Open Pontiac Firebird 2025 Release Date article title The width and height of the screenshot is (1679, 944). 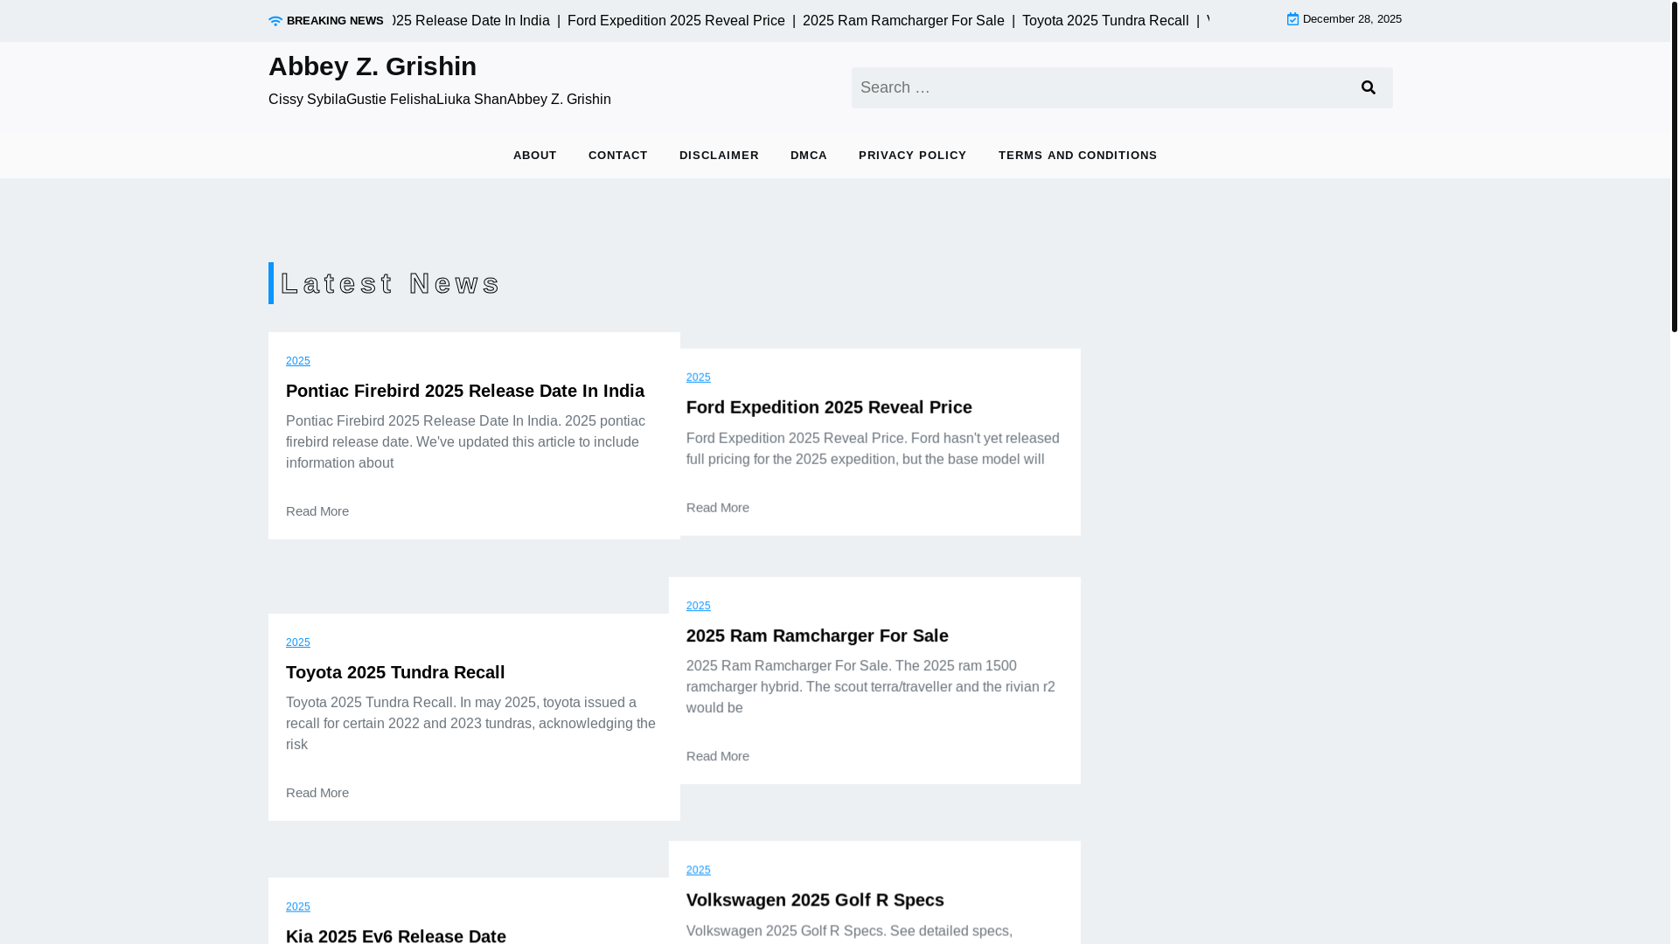pyautogui.click(x=465, y=391)
